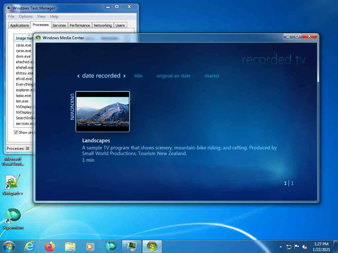
Task: Select the lsm.exe process row
Action: (x=24, y=101)
